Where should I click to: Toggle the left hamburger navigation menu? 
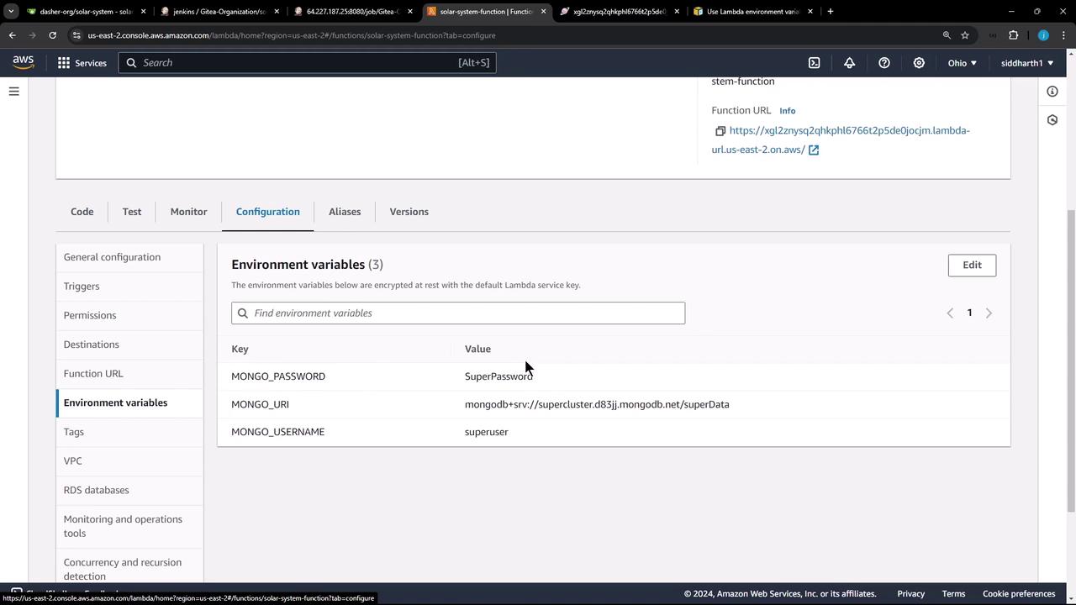tap(13, 92)
